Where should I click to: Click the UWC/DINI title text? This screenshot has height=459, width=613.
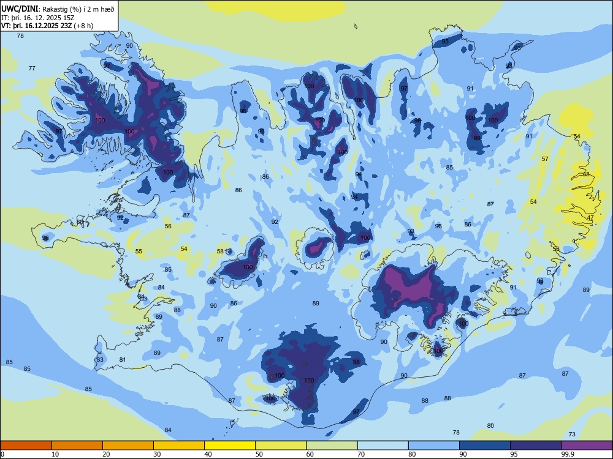pyautogui.click(x=20, y=9)
